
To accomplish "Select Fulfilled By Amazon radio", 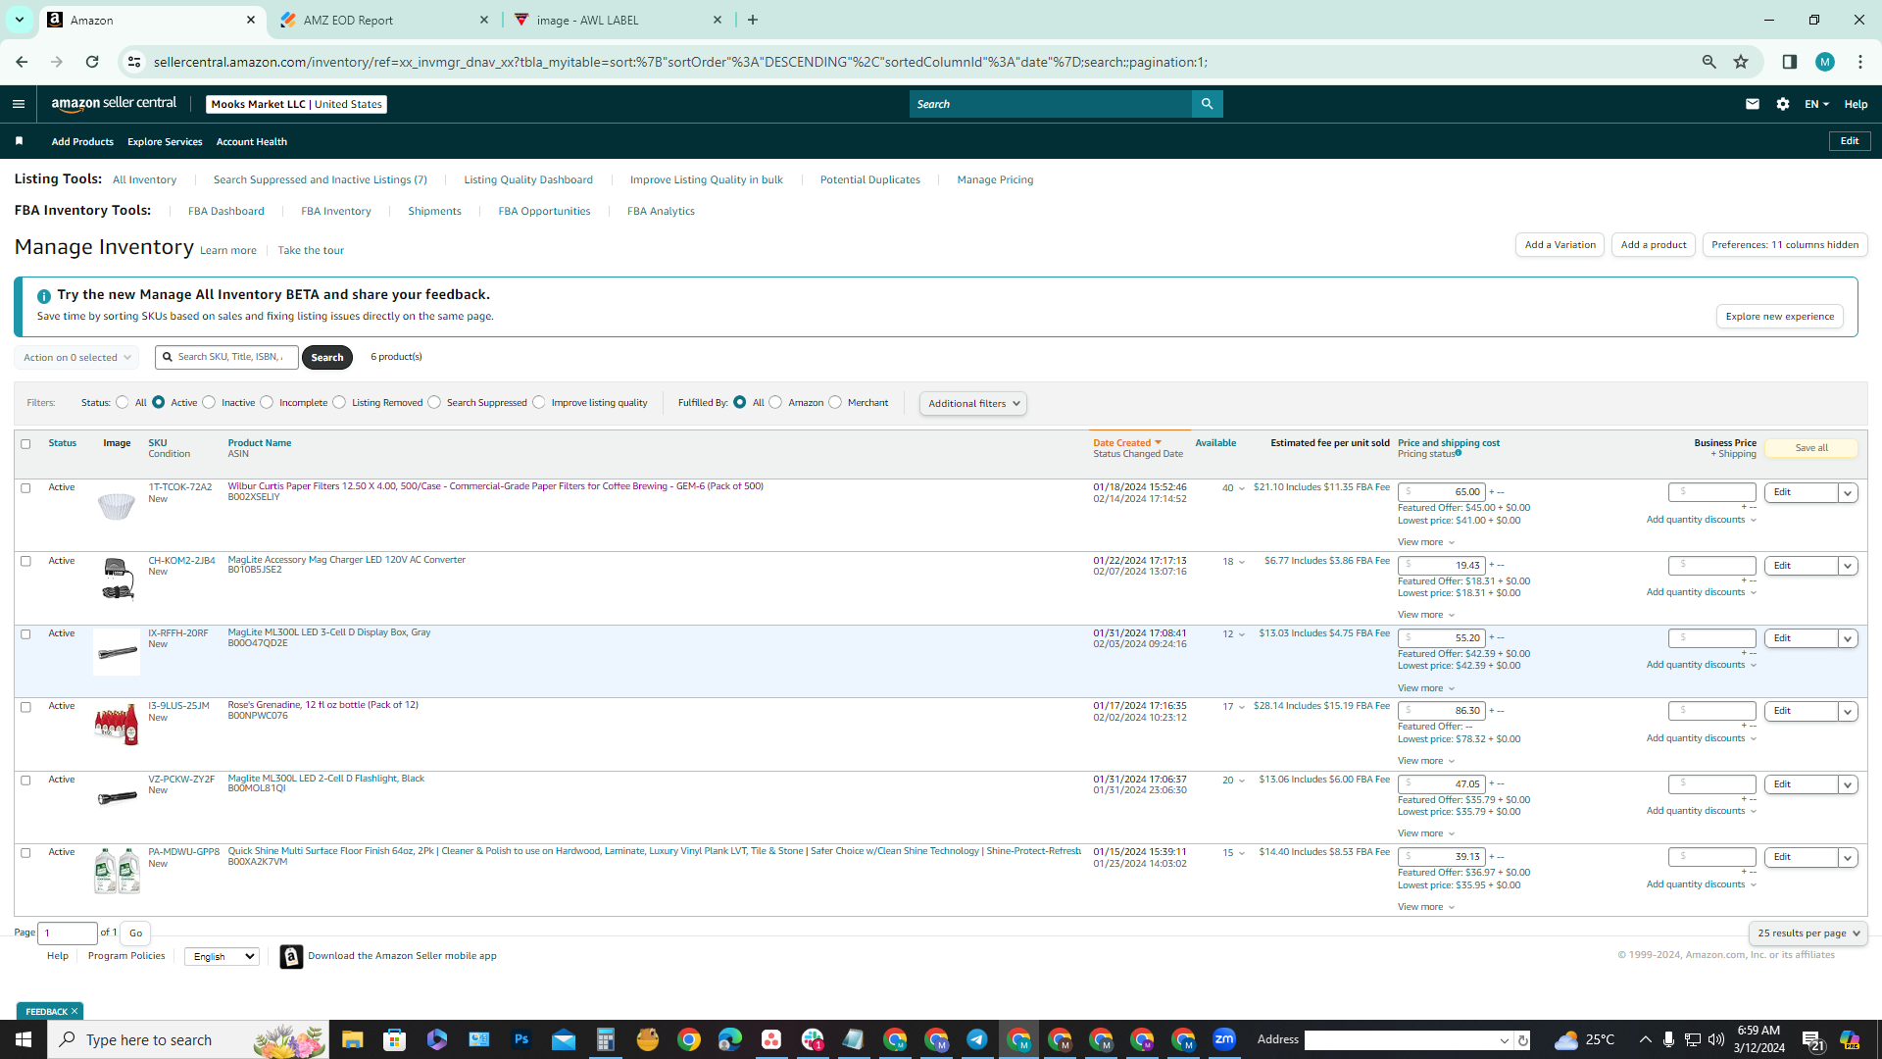I will pos(775,402).
